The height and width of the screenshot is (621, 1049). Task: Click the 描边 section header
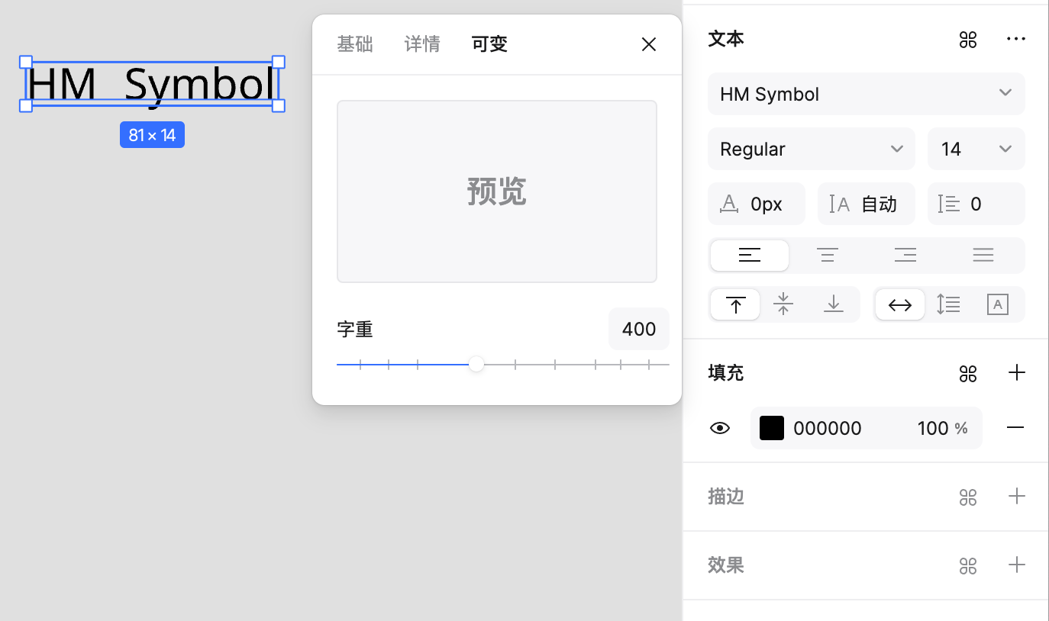726,497
